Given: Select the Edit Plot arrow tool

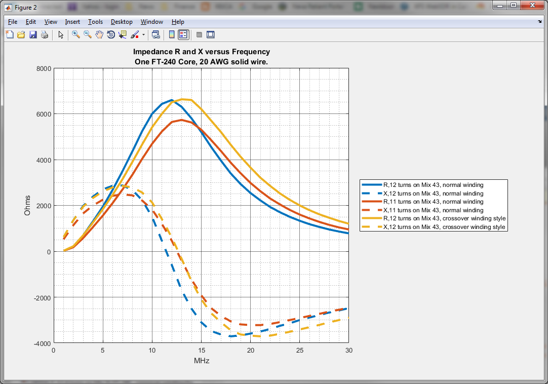Looking at the screenshot, I should coord(61,34).
